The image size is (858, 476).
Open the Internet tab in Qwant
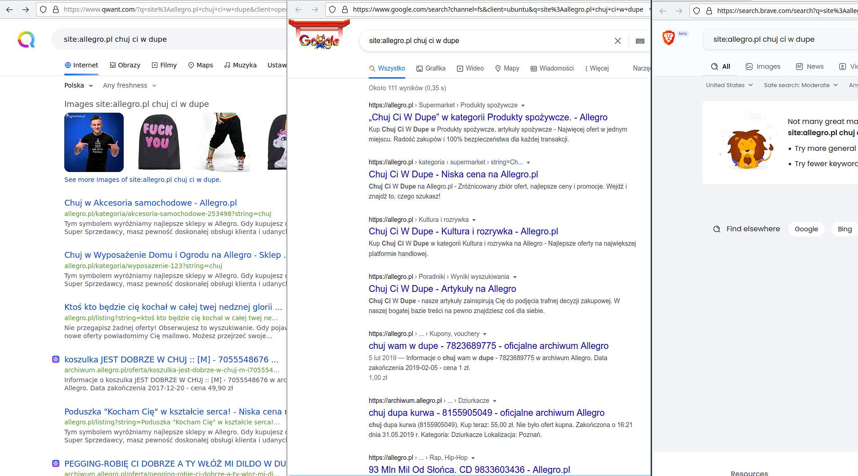click(x=81, y=65)
